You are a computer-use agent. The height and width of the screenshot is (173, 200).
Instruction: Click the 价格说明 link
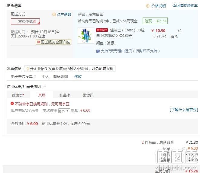[x=159, y=6]
